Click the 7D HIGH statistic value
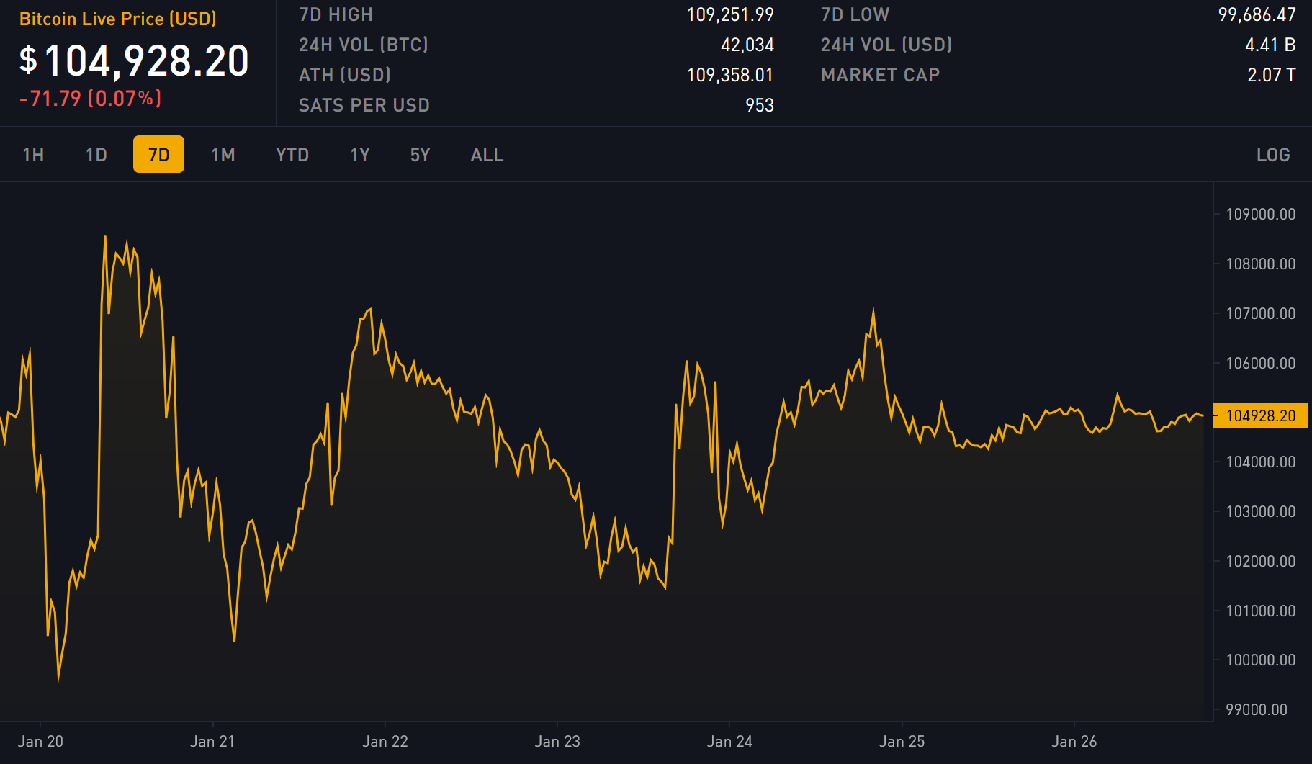 tap(729, 14)
